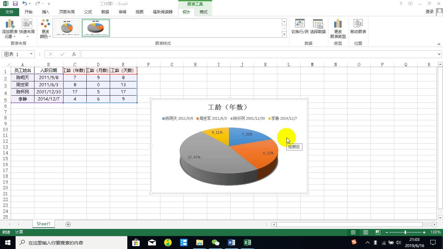Open Quick Layout (快速布局) gallery
Image resolution: width=443 pixels, height=249 pixels.
(x=27, y=29)
